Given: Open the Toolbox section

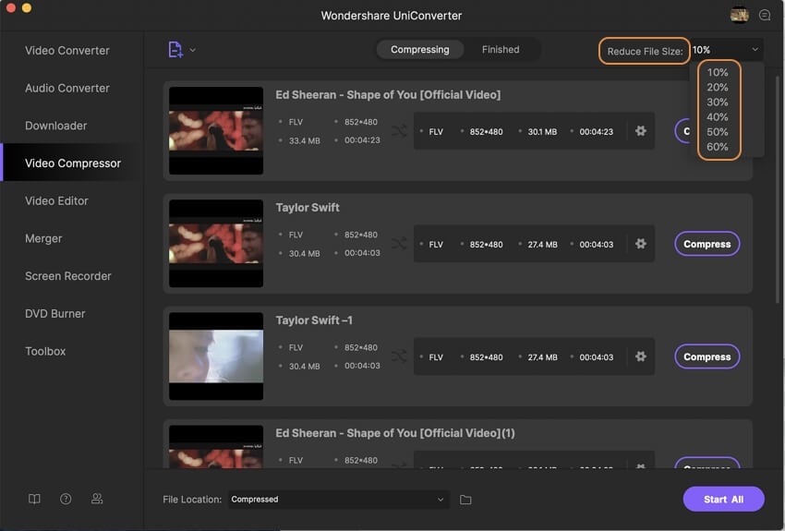Looking at the screenshot, I should coord(45,351).
